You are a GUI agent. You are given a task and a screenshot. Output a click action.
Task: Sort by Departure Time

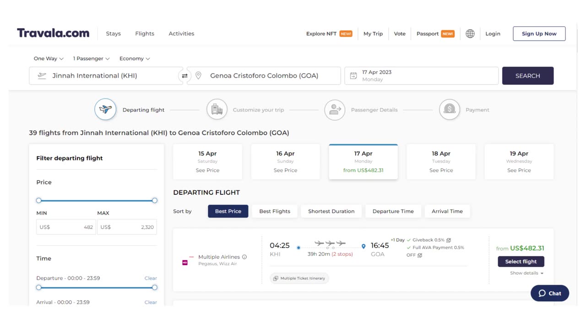tap(393, 211)
